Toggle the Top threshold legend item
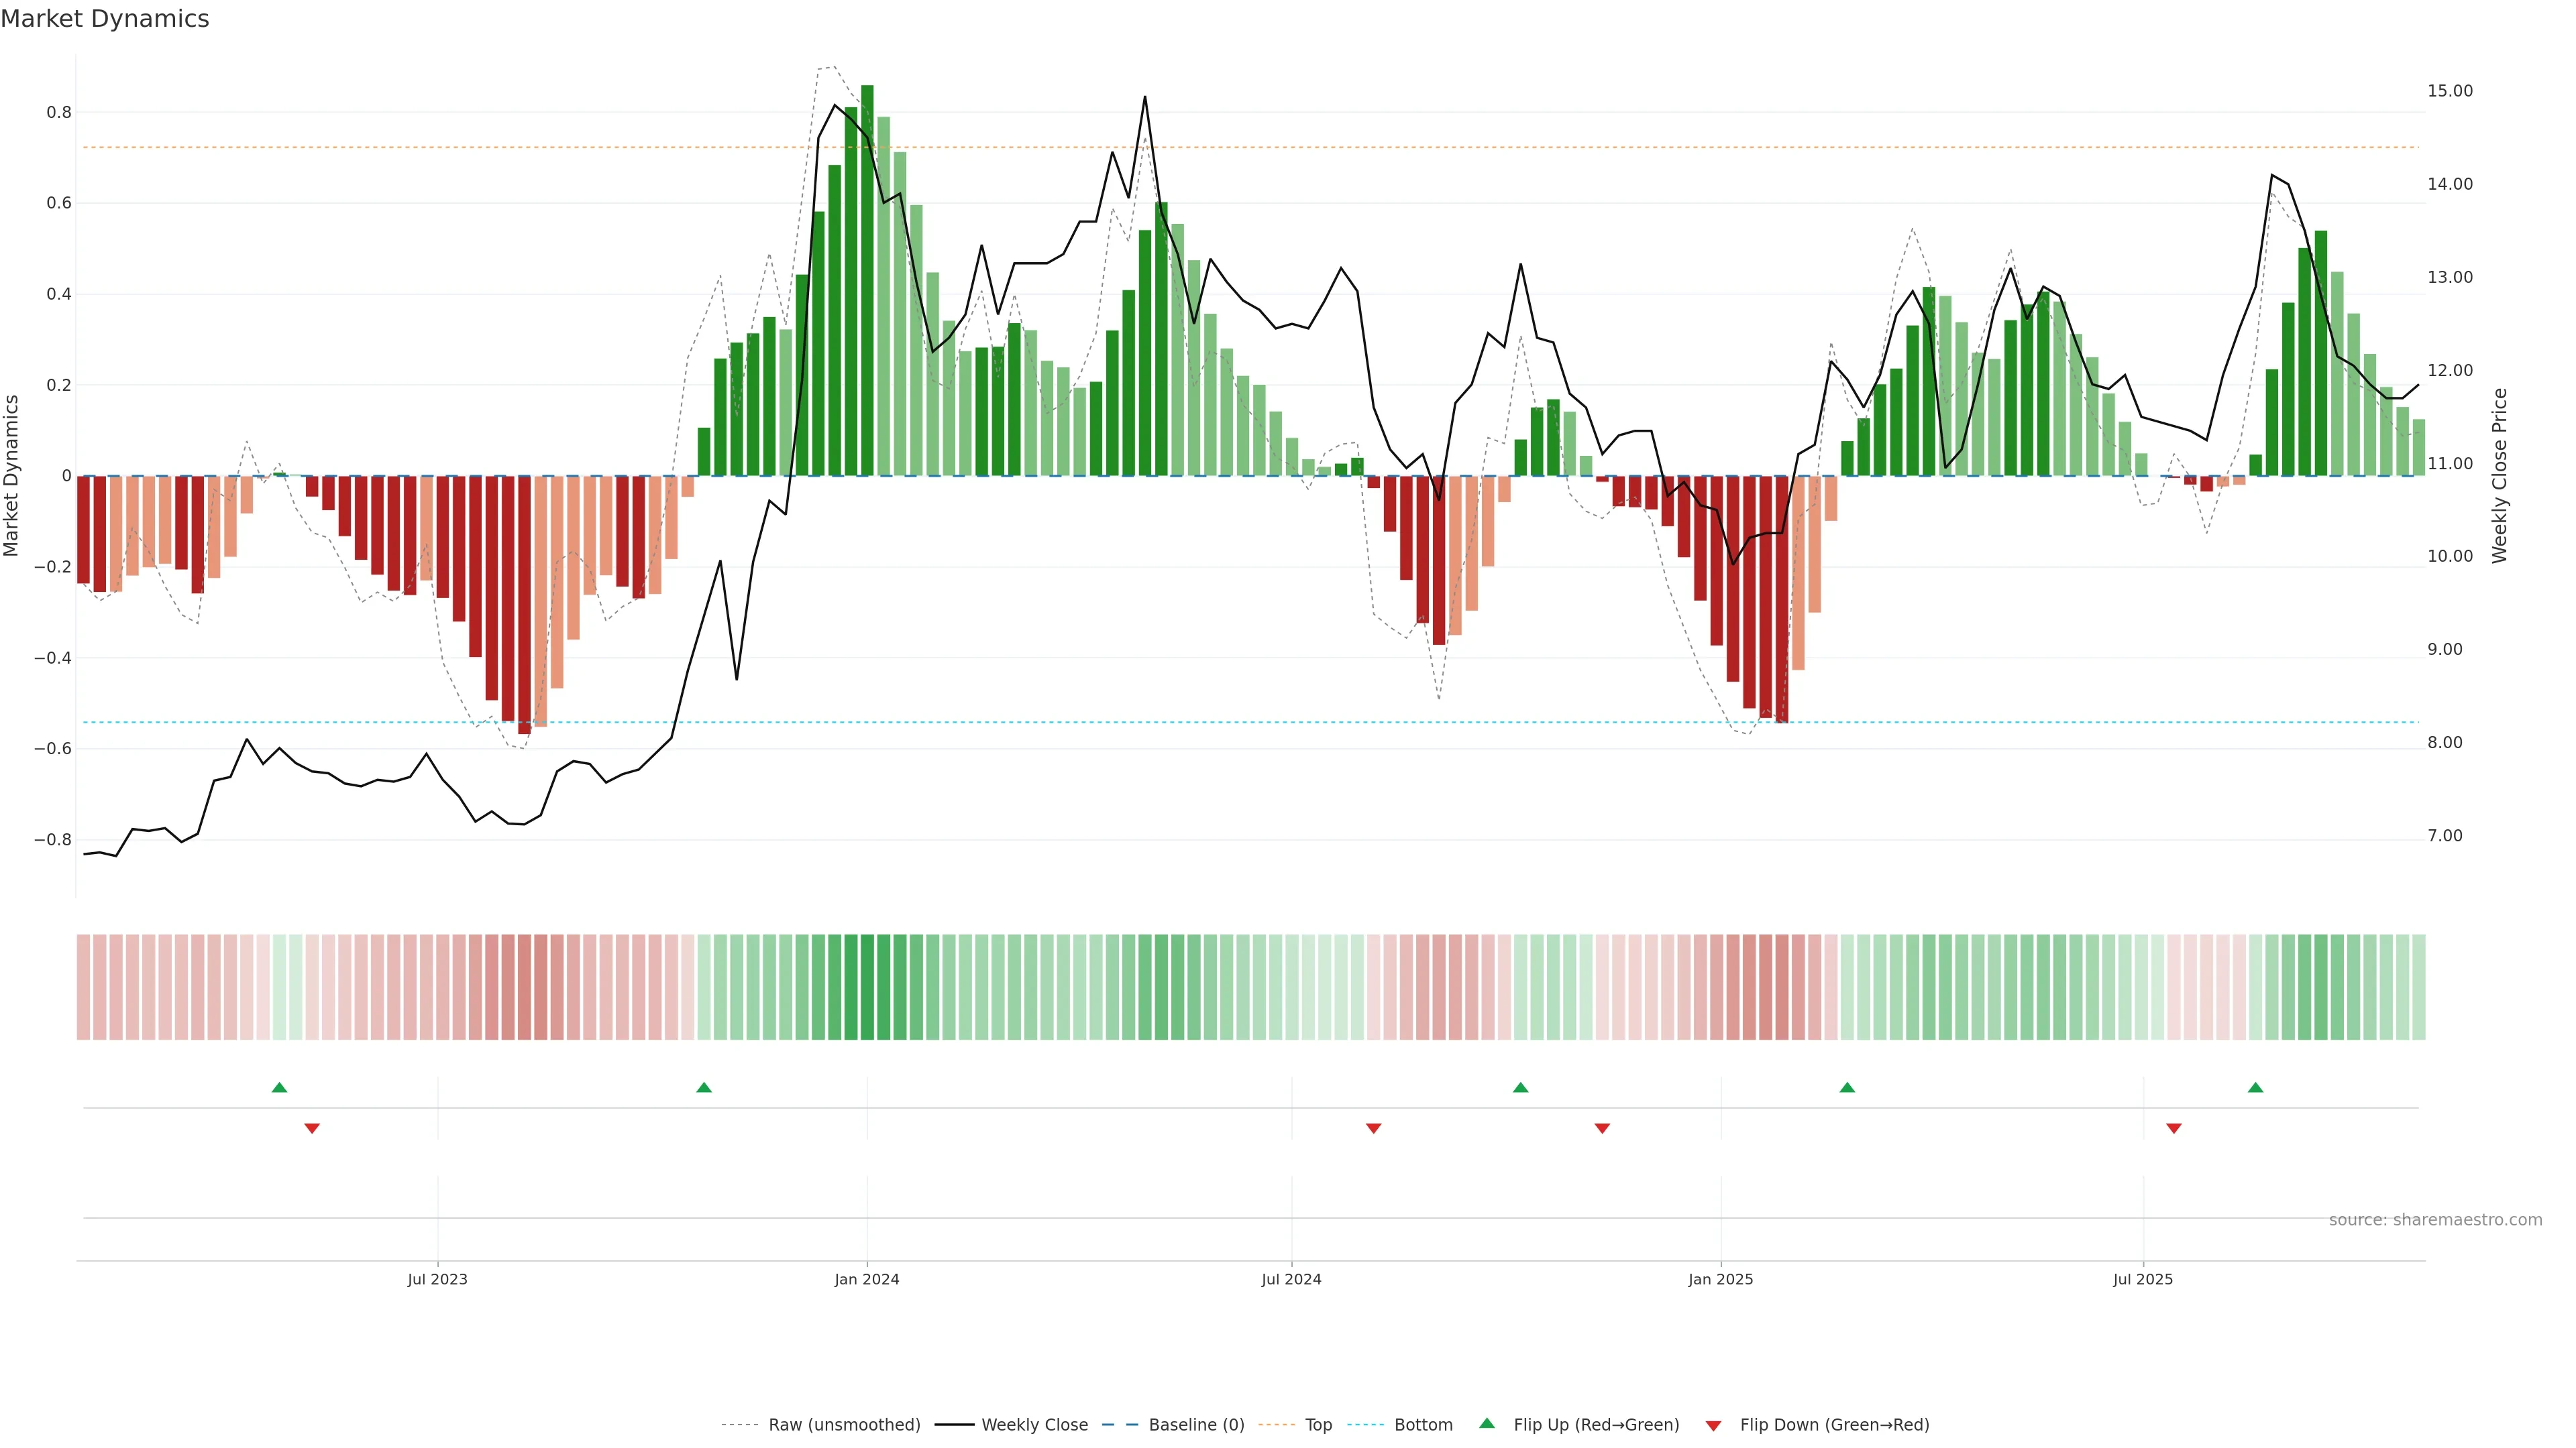 tap(1318, 1425)
